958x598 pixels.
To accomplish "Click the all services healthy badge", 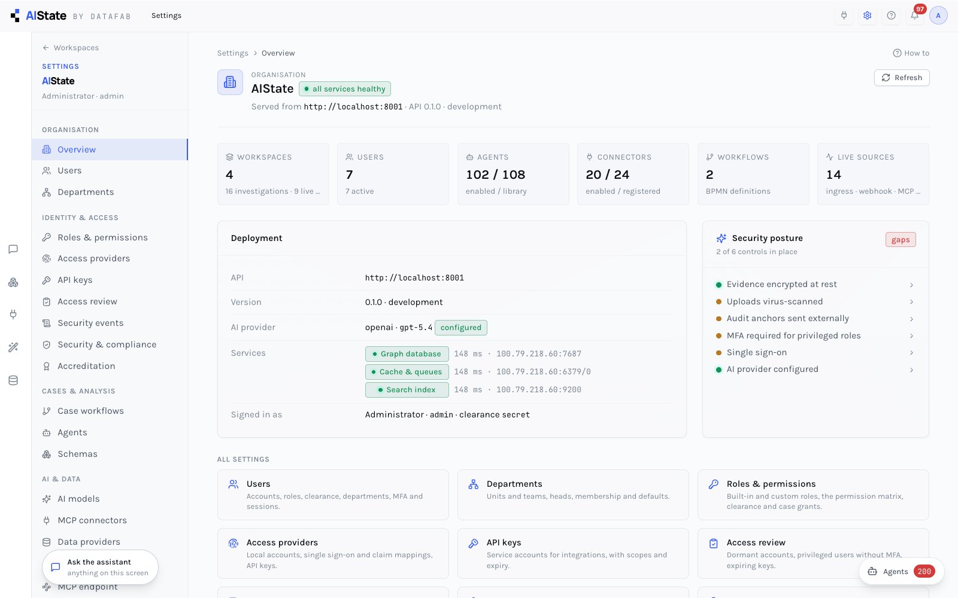I will click(345, 89).
